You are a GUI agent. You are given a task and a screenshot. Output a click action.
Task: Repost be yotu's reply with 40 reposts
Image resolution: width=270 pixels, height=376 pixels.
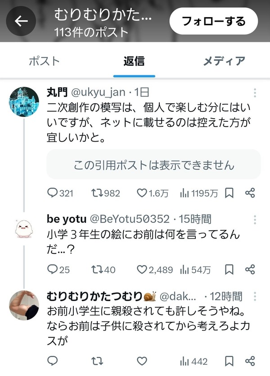[x=103, y=270]
